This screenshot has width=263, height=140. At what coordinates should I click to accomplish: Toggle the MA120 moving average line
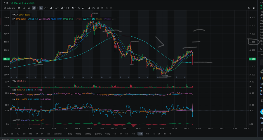[78, 19]
